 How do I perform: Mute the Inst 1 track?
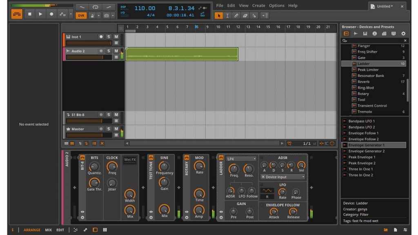click(x=116, y=37)
